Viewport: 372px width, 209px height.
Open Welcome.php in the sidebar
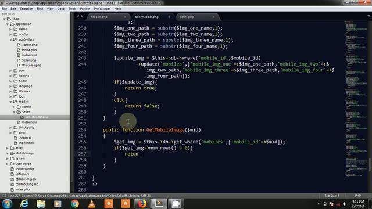(31, 66)
